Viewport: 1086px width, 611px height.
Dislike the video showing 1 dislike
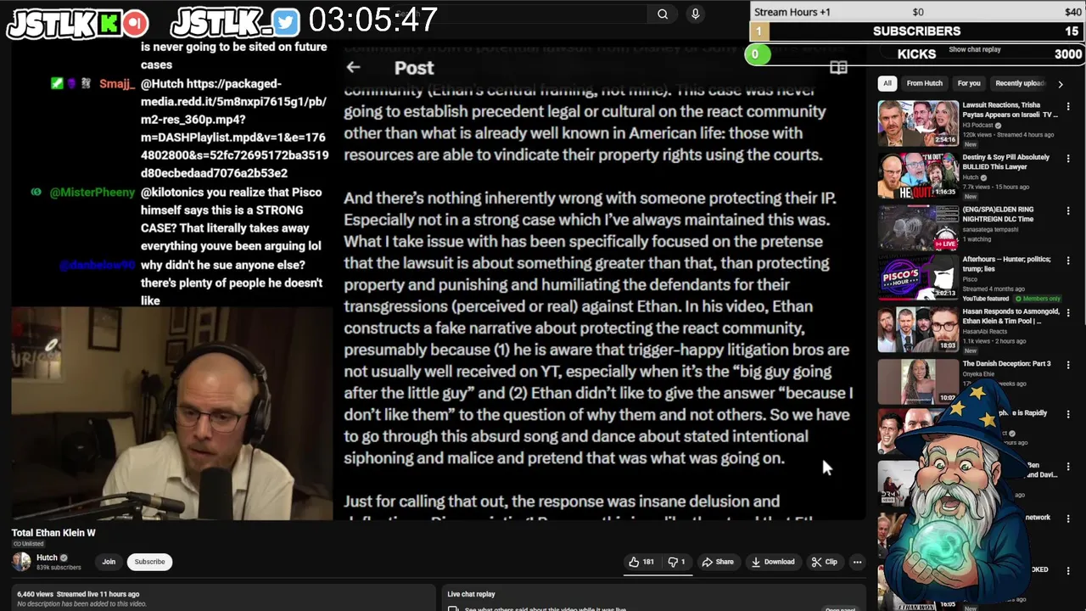click(676, 562)
